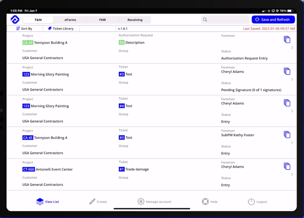Select the View List layers icon

point(40,201)
